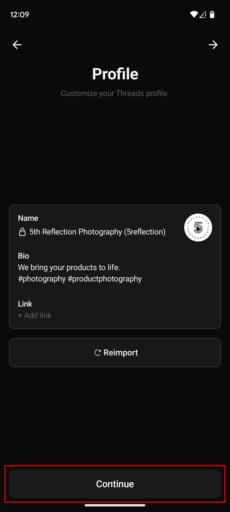230x512 pixels.
Task: Click the lock icon beside the name
Action: 22,232
